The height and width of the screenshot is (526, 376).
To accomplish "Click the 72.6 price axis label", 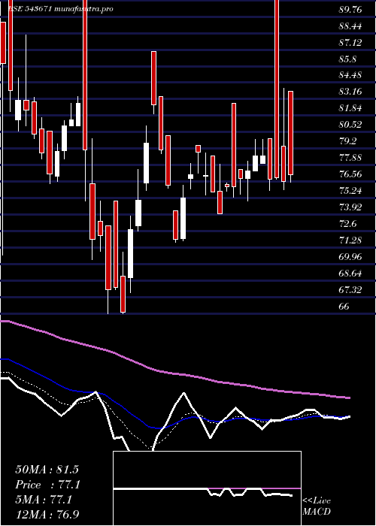I will (x=348, y=223).
